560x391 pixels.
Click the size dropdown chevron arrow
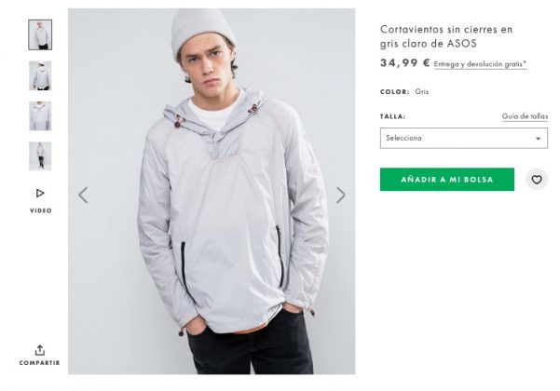click(538, 139)
